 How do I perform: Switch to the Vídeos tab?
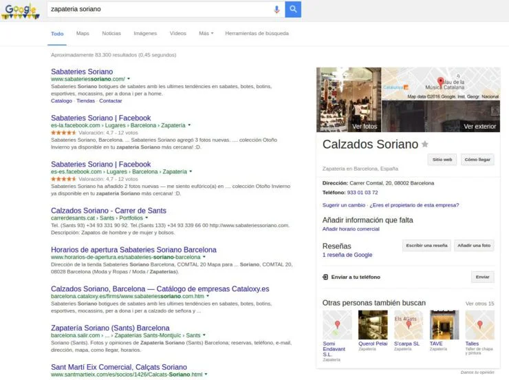[x=178, y=34]
